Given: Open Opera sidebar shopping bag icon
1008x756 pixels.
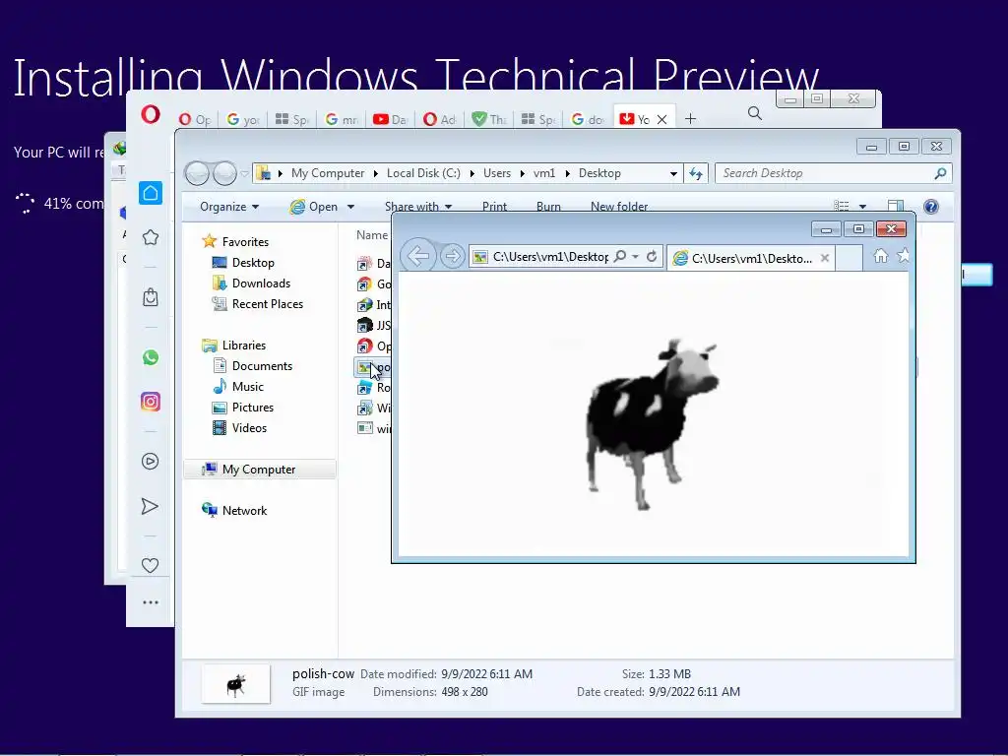Looking at the screenshot, I should click(x=151, y=297).
